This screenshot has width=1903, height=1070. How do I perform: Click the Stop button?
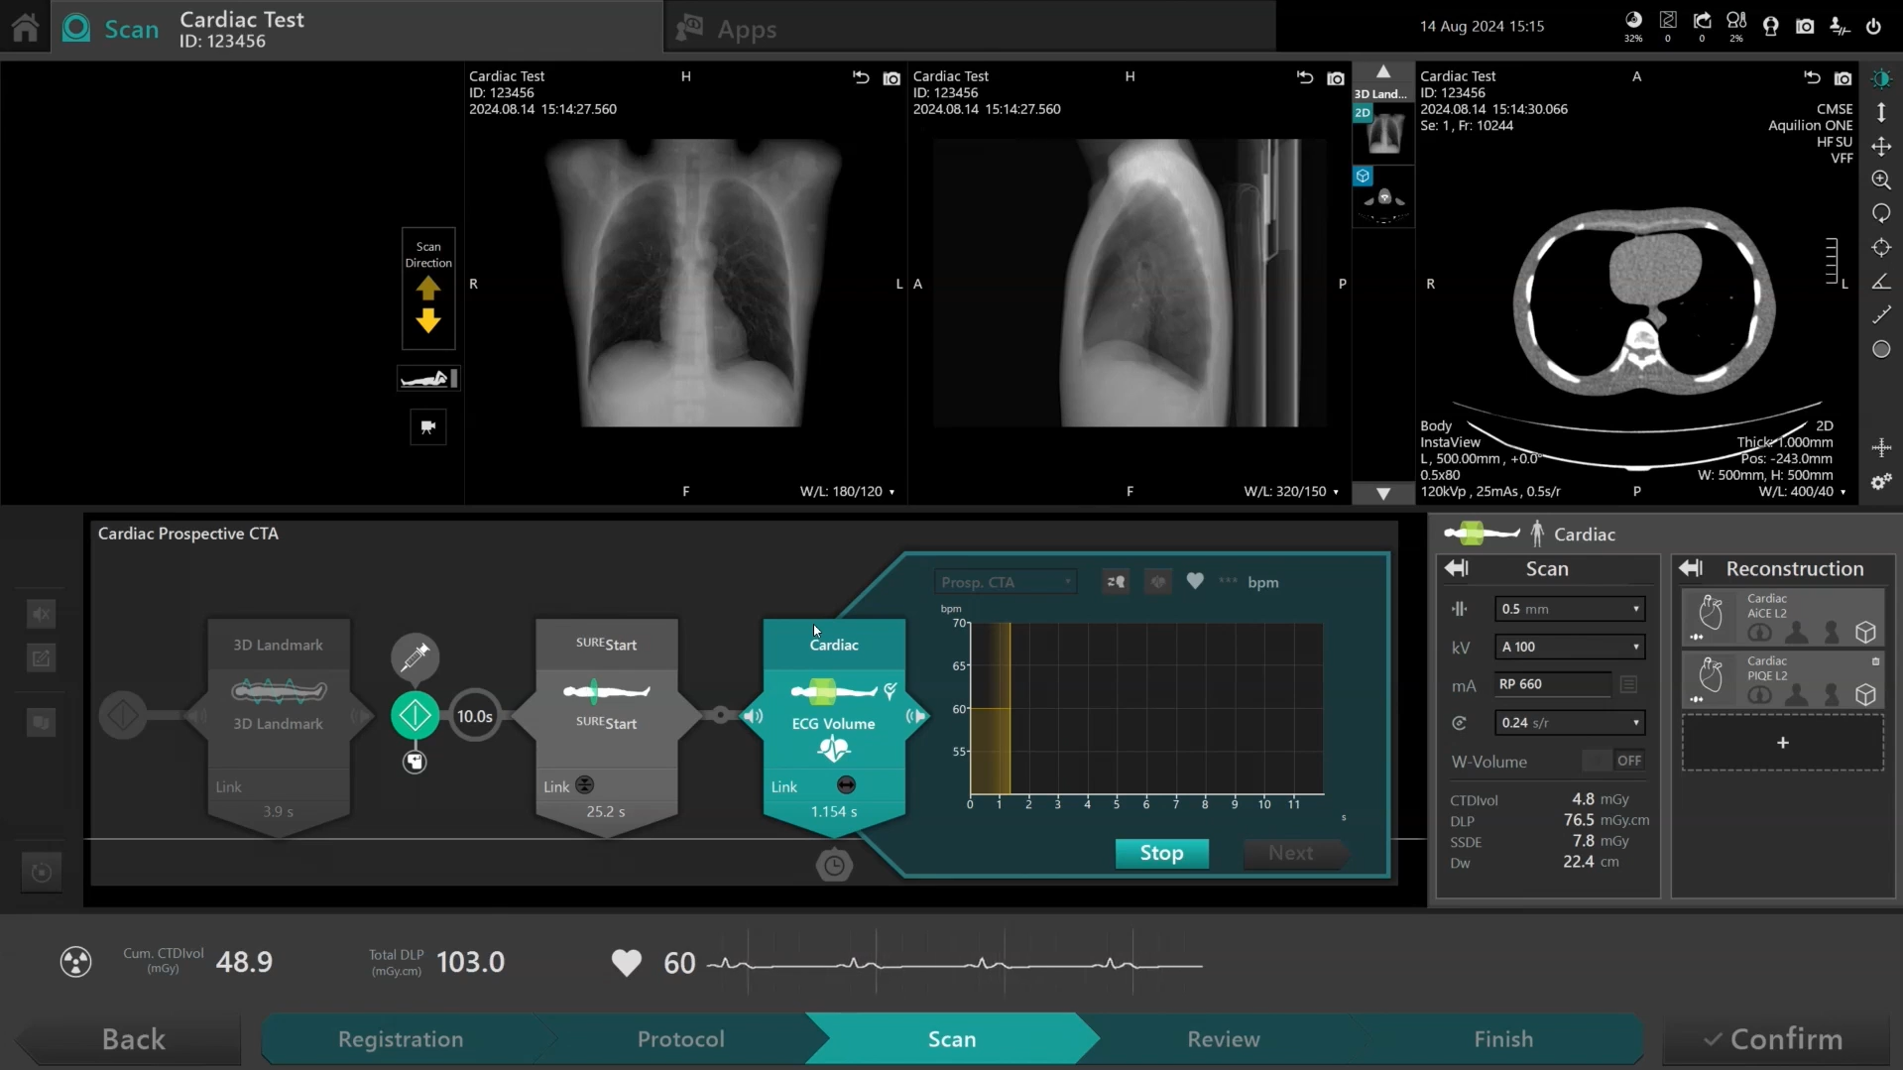[x=1161, y=854]
